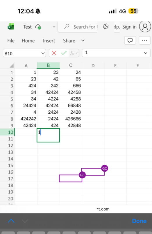
Task: Select the column D header
Action: [x=93, y=66]
